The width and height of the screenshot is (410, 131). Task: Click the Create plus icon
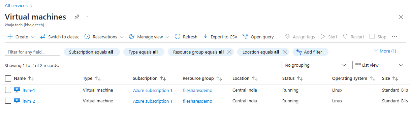pyautogui.click(x=10, y=37)
